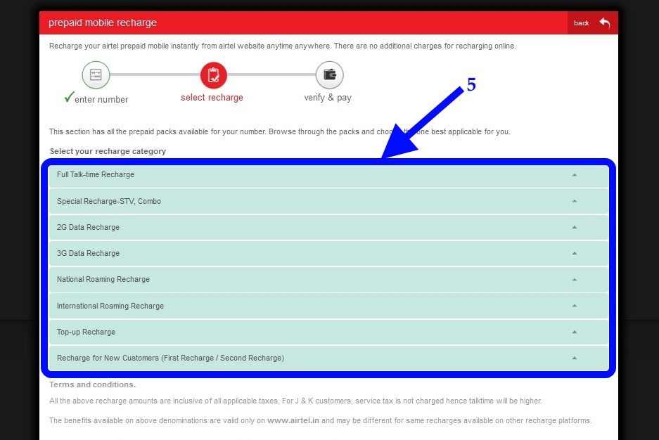
Task: Click the prepaid mobile recharge title
Action: click(103, 22)
